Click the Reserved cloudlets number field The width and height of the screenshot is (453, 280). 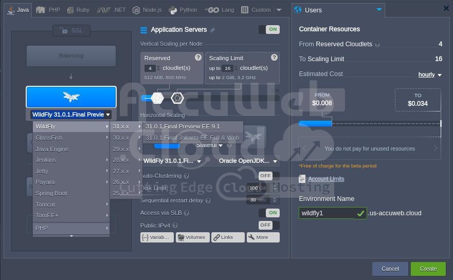pos(150,68)
